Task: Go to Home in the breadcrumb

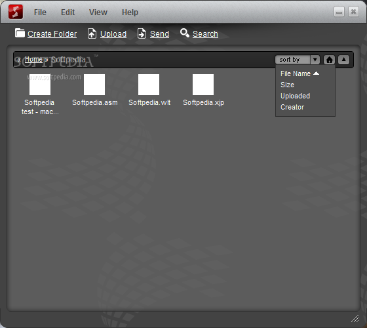Action: coord(33,59)
